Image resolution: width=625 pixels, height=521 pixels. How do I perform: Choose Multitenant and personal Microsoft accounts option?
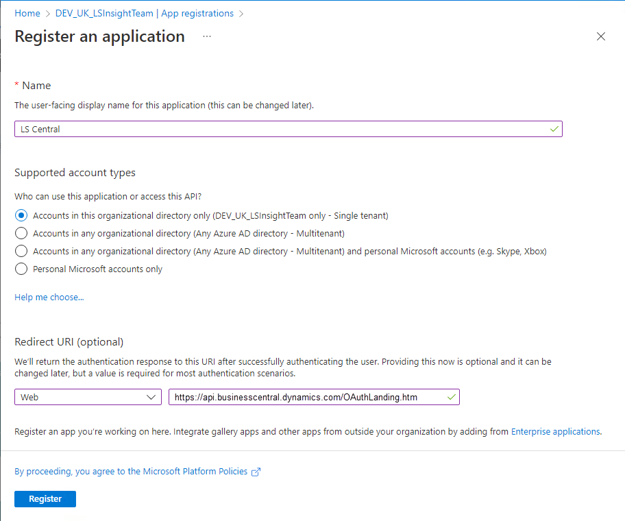[x=21, y=251]
